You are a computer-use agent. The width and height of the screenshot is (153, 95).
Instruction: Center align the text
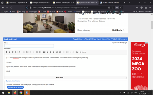point(50,52)
